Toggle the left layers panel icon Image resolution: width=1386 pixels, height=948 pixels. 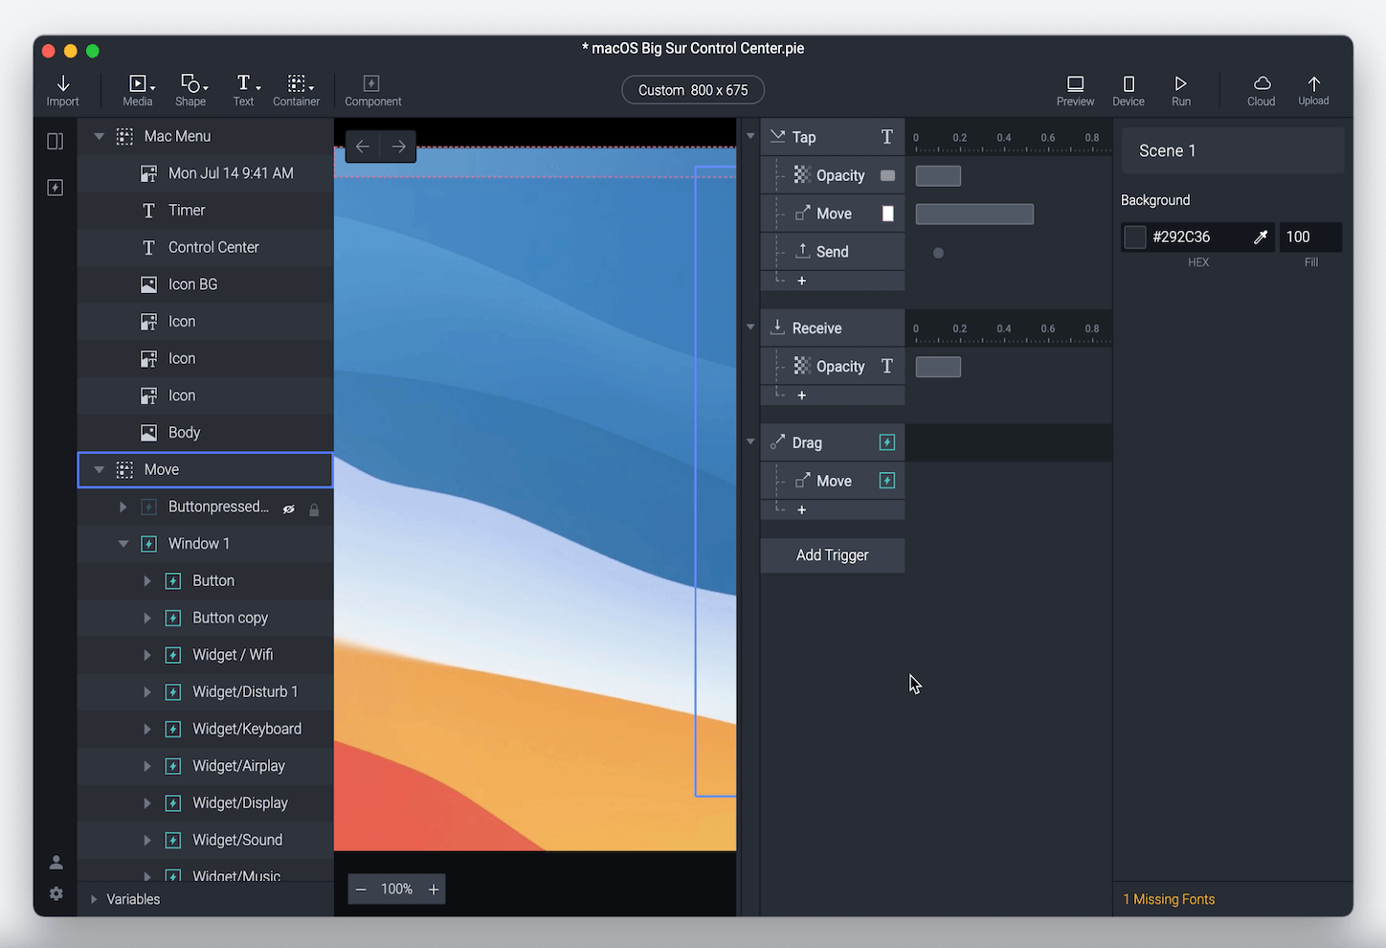click(x=56, y=142)
